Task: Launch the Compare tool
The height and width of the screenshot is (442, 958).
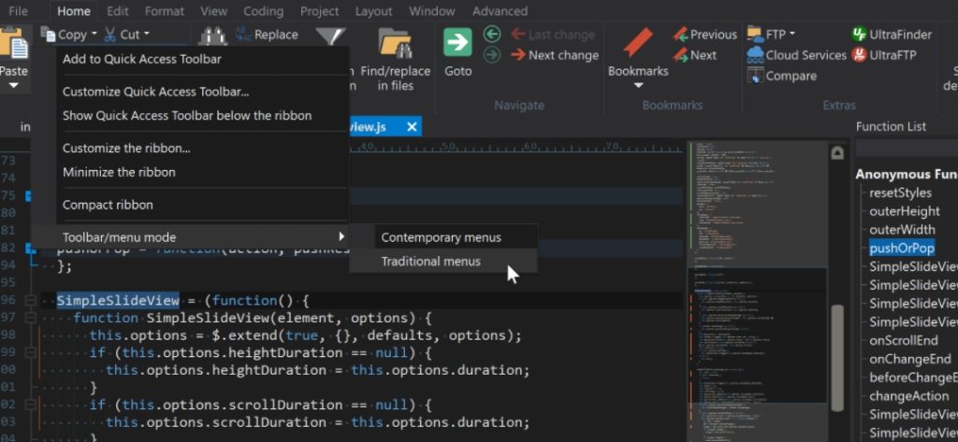Action: click(x=782, y=76)
